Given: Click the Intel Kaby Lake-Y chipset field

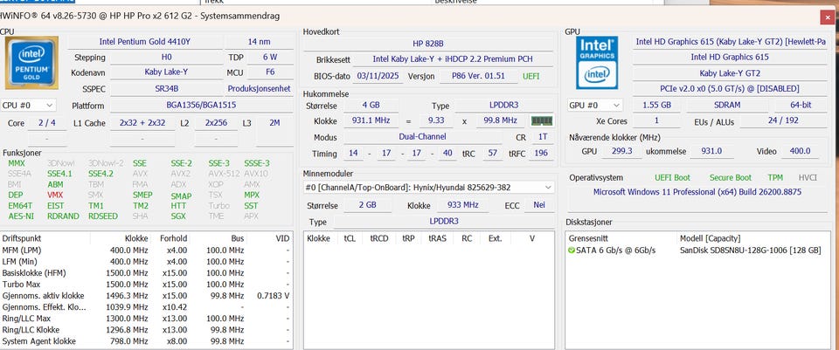Looking at the screenshot, I should pyautogui.click(x=453, y=58).
